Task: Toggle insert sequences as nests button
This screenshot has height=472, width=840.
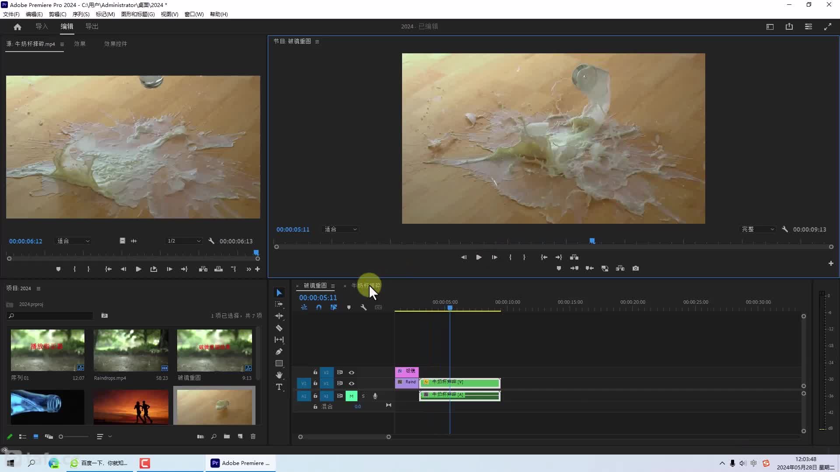Action: 304,307
